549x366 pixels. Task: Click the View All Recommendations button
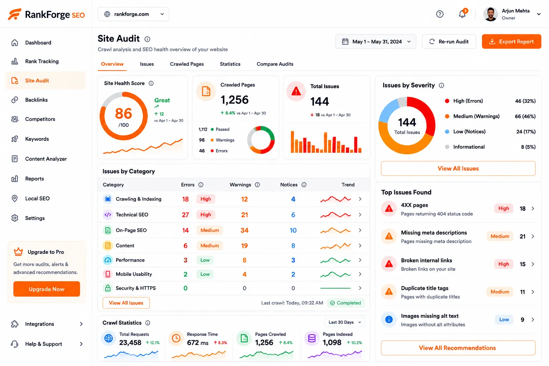pos(458,348)
